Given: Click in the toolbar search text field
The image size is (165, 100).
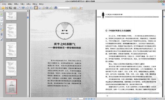Looking at the screenshot, I should point(64,8).
